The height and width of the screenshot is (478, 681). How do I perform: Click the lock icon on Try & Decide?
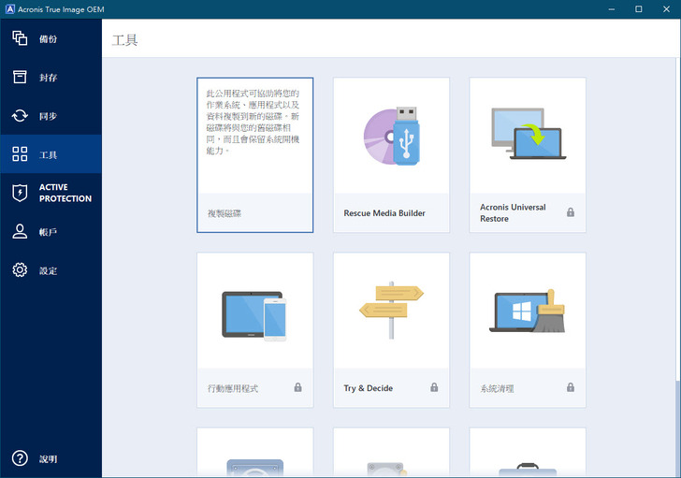click(434, 387)
